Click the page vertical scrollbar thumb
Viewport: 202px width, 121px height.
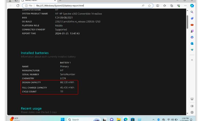[187, 22]
